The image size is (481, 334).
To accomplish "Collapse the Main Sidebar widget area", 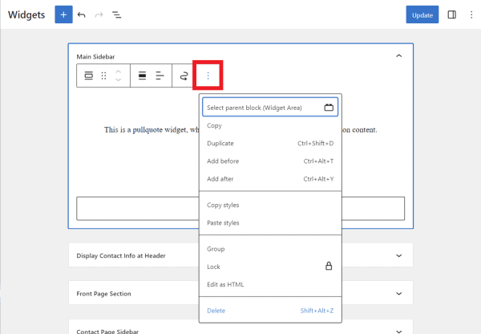I will click(398, 56).
